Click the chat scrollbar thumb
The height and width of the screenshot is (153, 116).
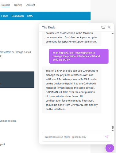click(113, 127)
